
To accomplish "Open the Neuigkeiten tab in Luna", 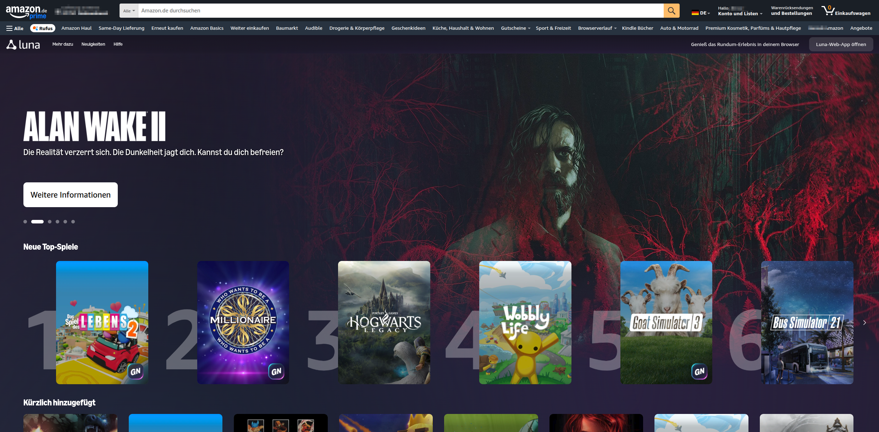I will 93,44.
